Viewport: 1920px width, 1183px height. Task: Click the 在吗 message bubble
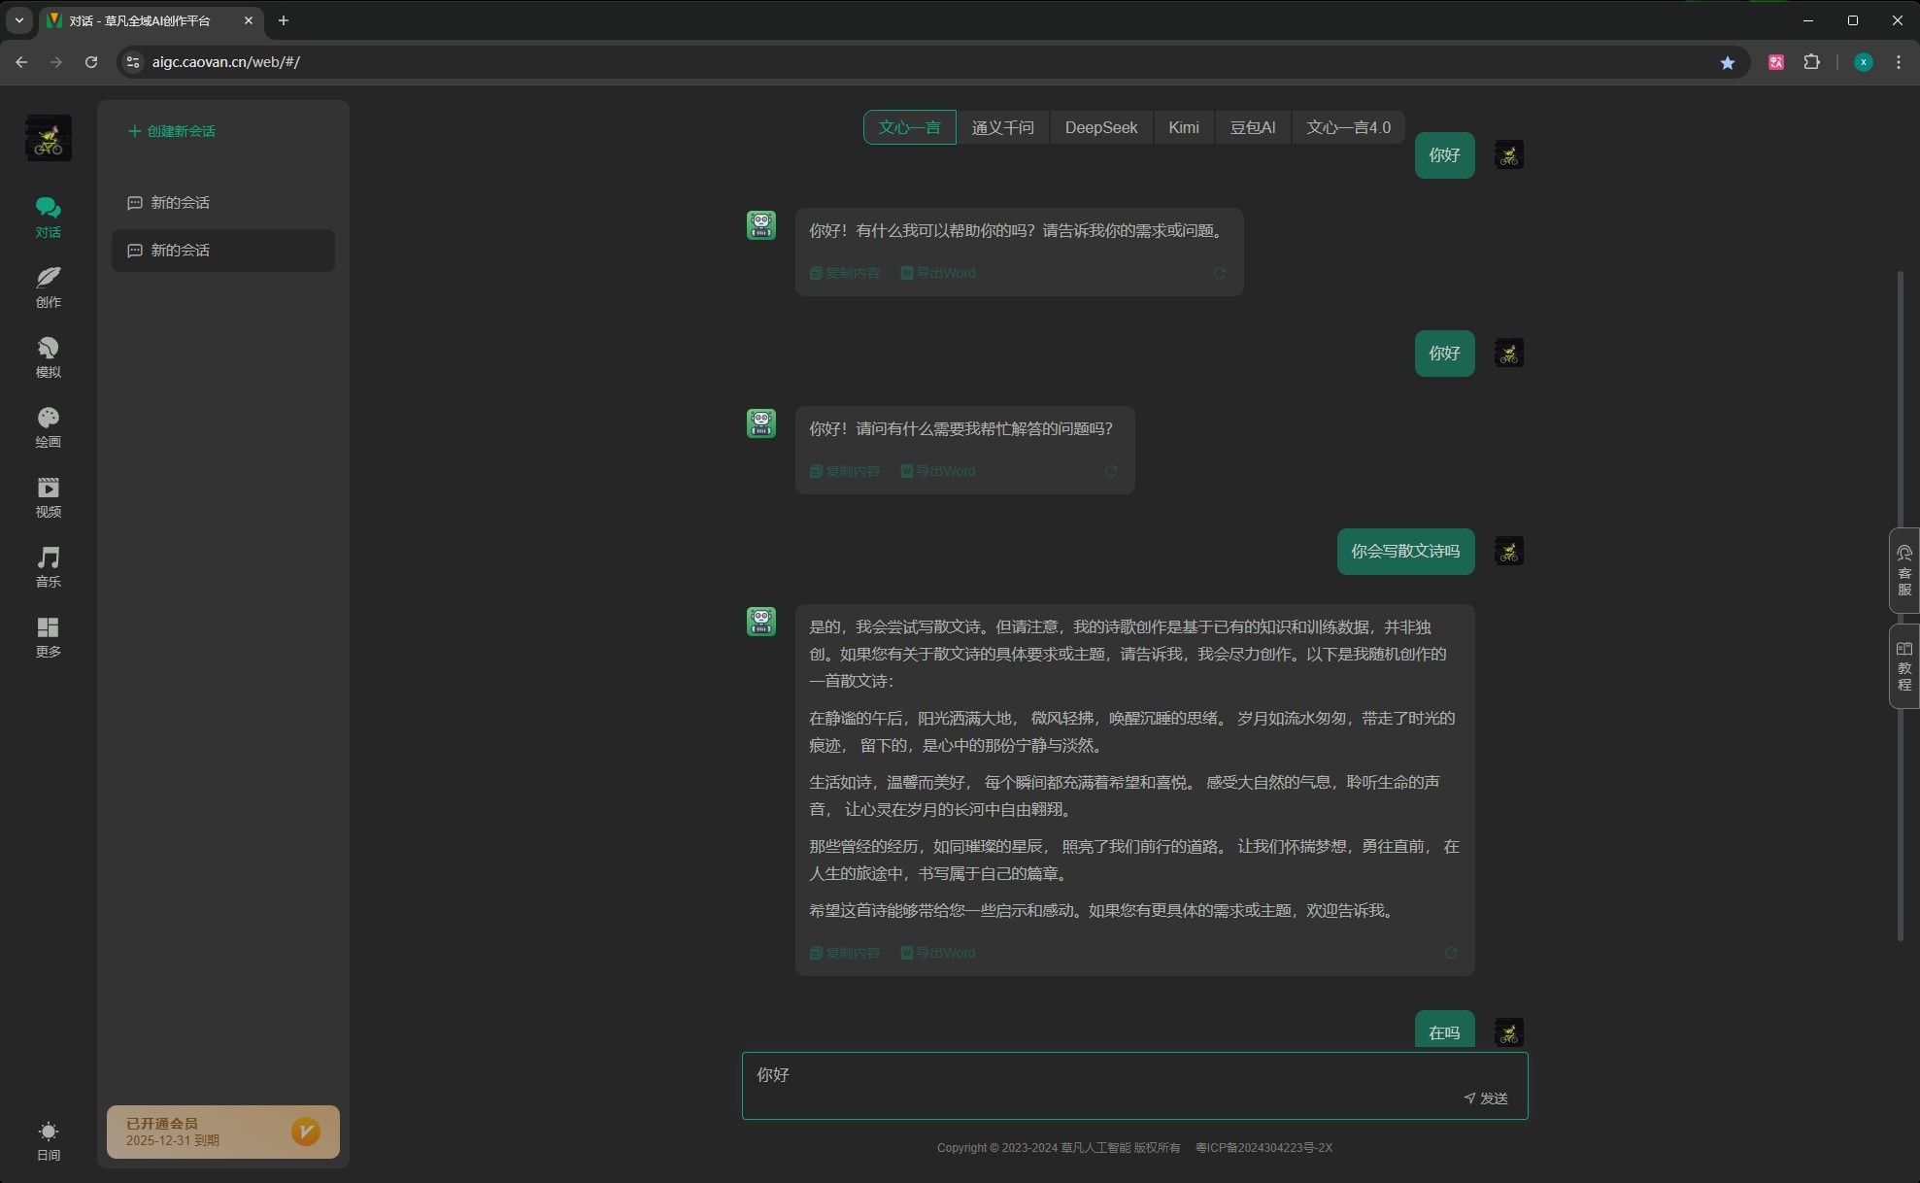pos(1444,1031)
